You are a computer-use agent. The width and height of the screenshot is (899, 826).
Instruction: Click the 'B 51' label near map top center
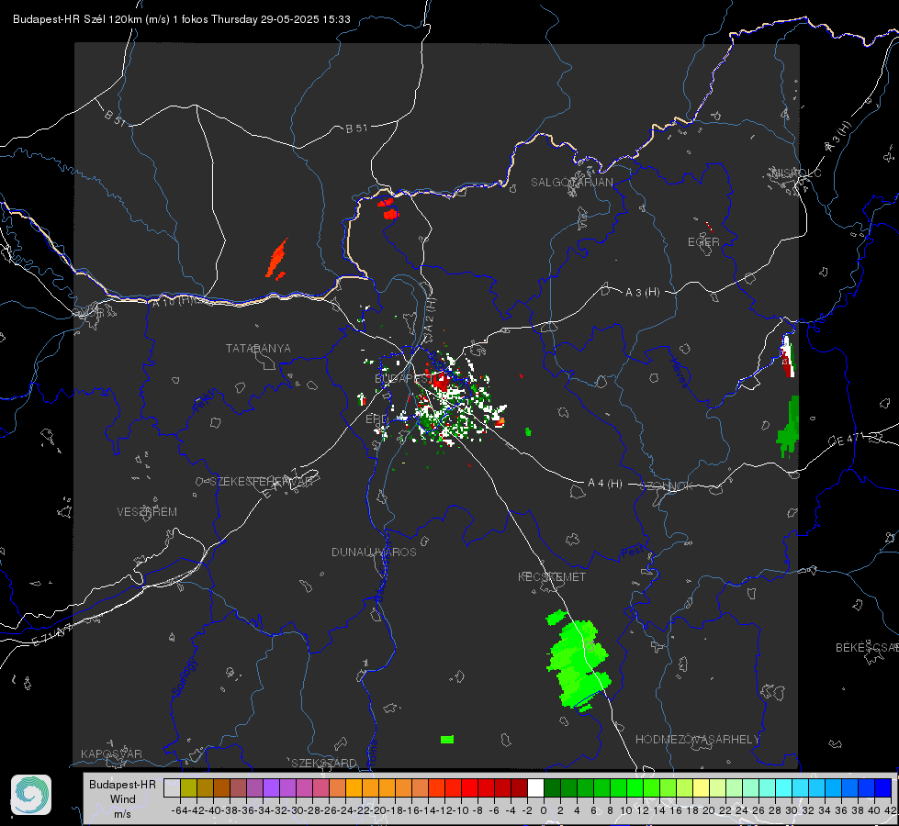(x=356, y=128)
